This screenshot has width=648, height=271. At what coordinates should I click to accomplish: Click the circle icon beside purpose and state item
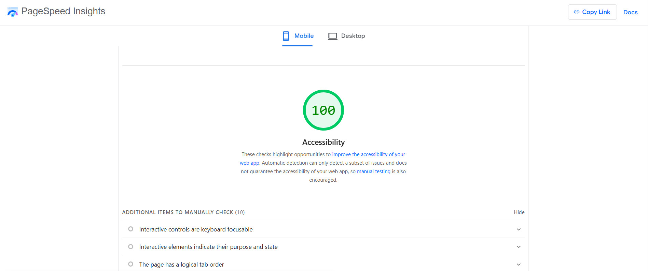point(130,246)
